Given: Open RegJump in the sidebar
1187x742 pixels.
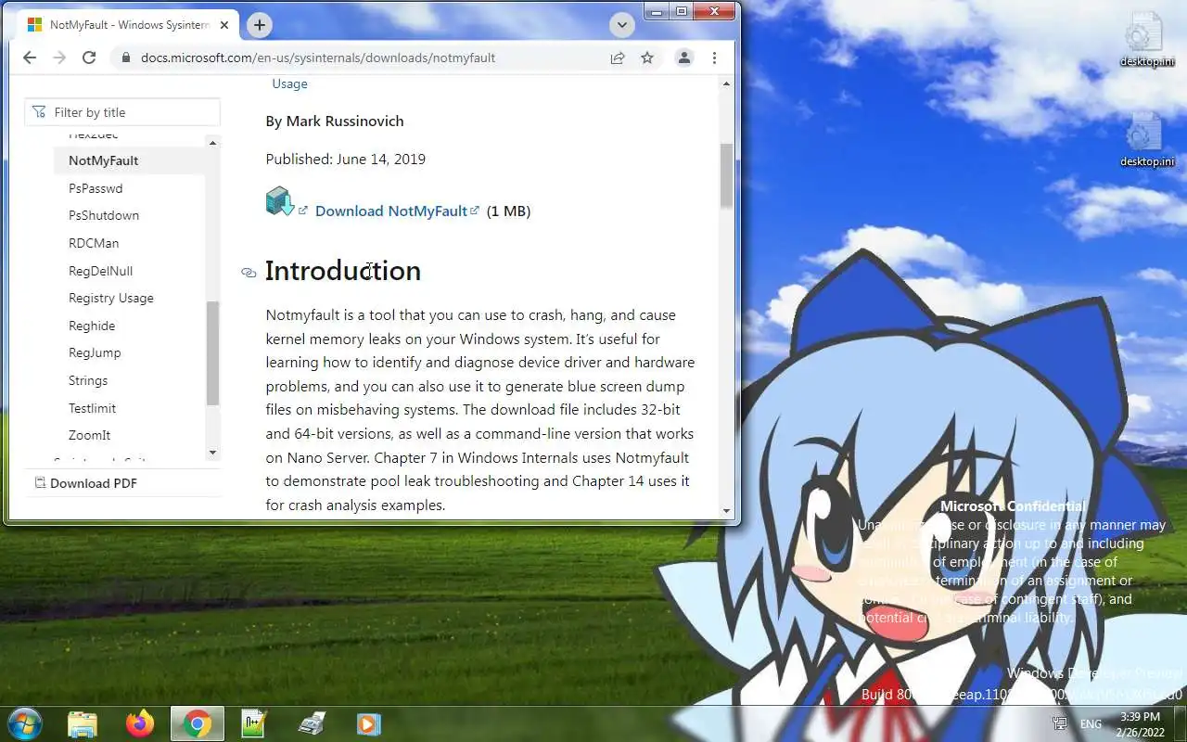Looking at the screenshot, I should pos(95,352).
